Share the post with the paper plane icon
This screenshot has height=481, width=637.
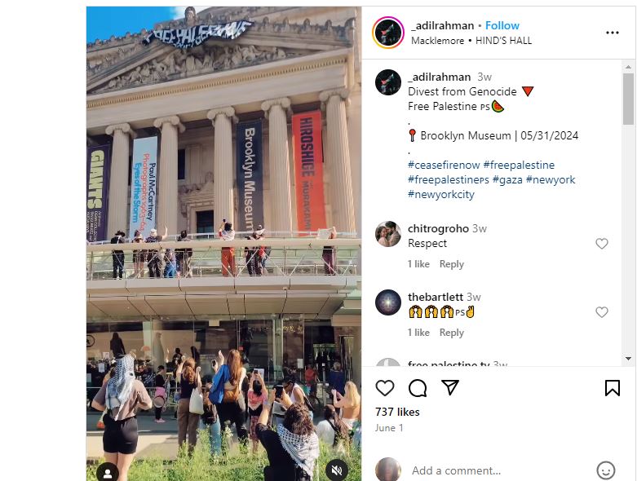[450, 387]
